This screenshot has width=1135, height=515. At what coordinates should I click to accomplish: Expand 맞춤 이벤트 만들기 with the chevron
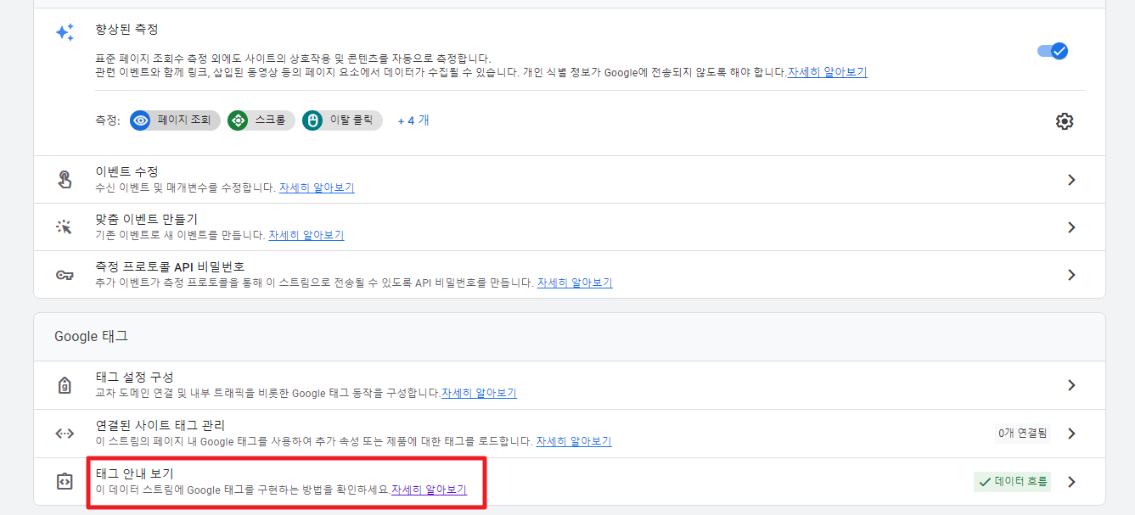[x=1070, y=227]
